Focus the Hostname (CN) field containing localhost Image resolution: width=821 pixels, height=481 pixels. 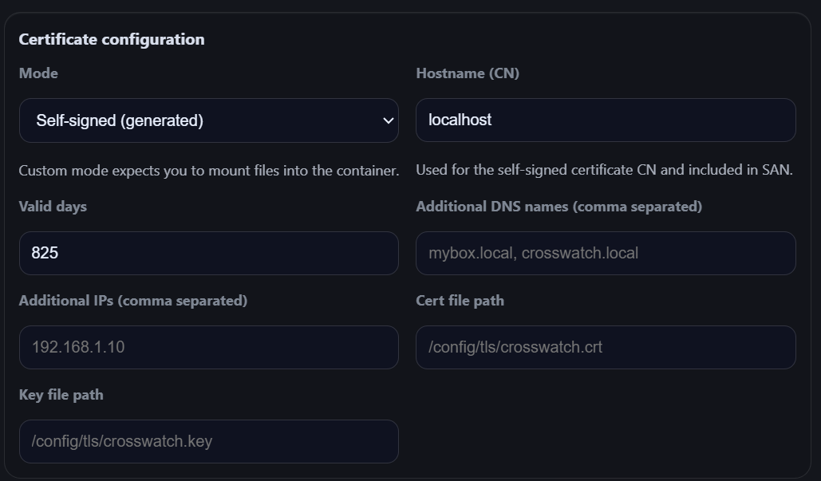(x=605, y=120)
